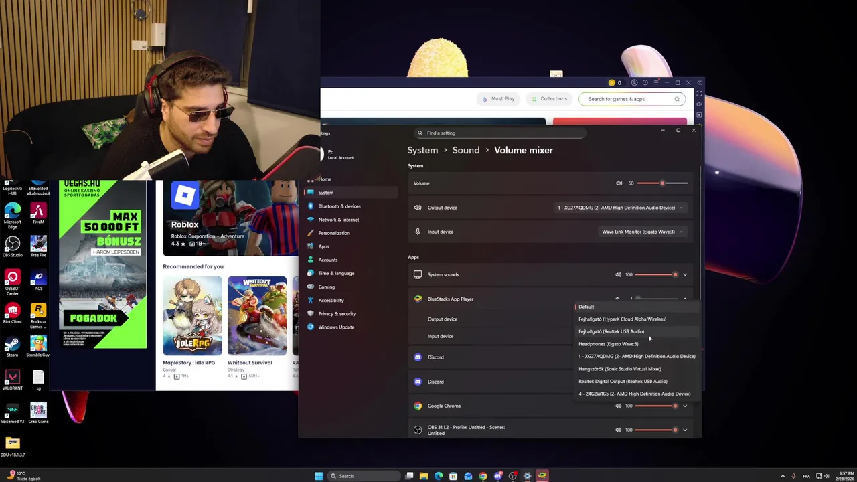This screenshot has width=857, height=482.
Task: Click BlueStacks icon in taskbar
Action: coord(542,476)
